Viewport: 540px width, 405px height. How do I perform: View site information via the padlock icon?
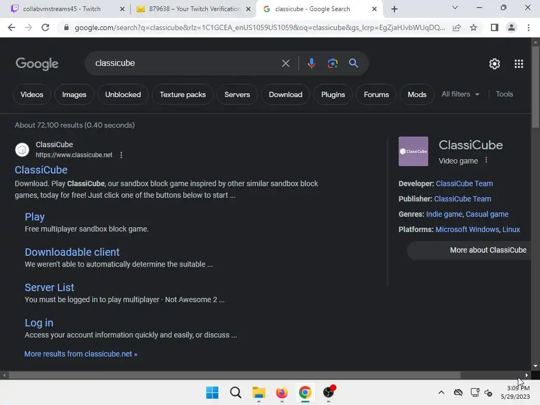(x=66, y=27)
